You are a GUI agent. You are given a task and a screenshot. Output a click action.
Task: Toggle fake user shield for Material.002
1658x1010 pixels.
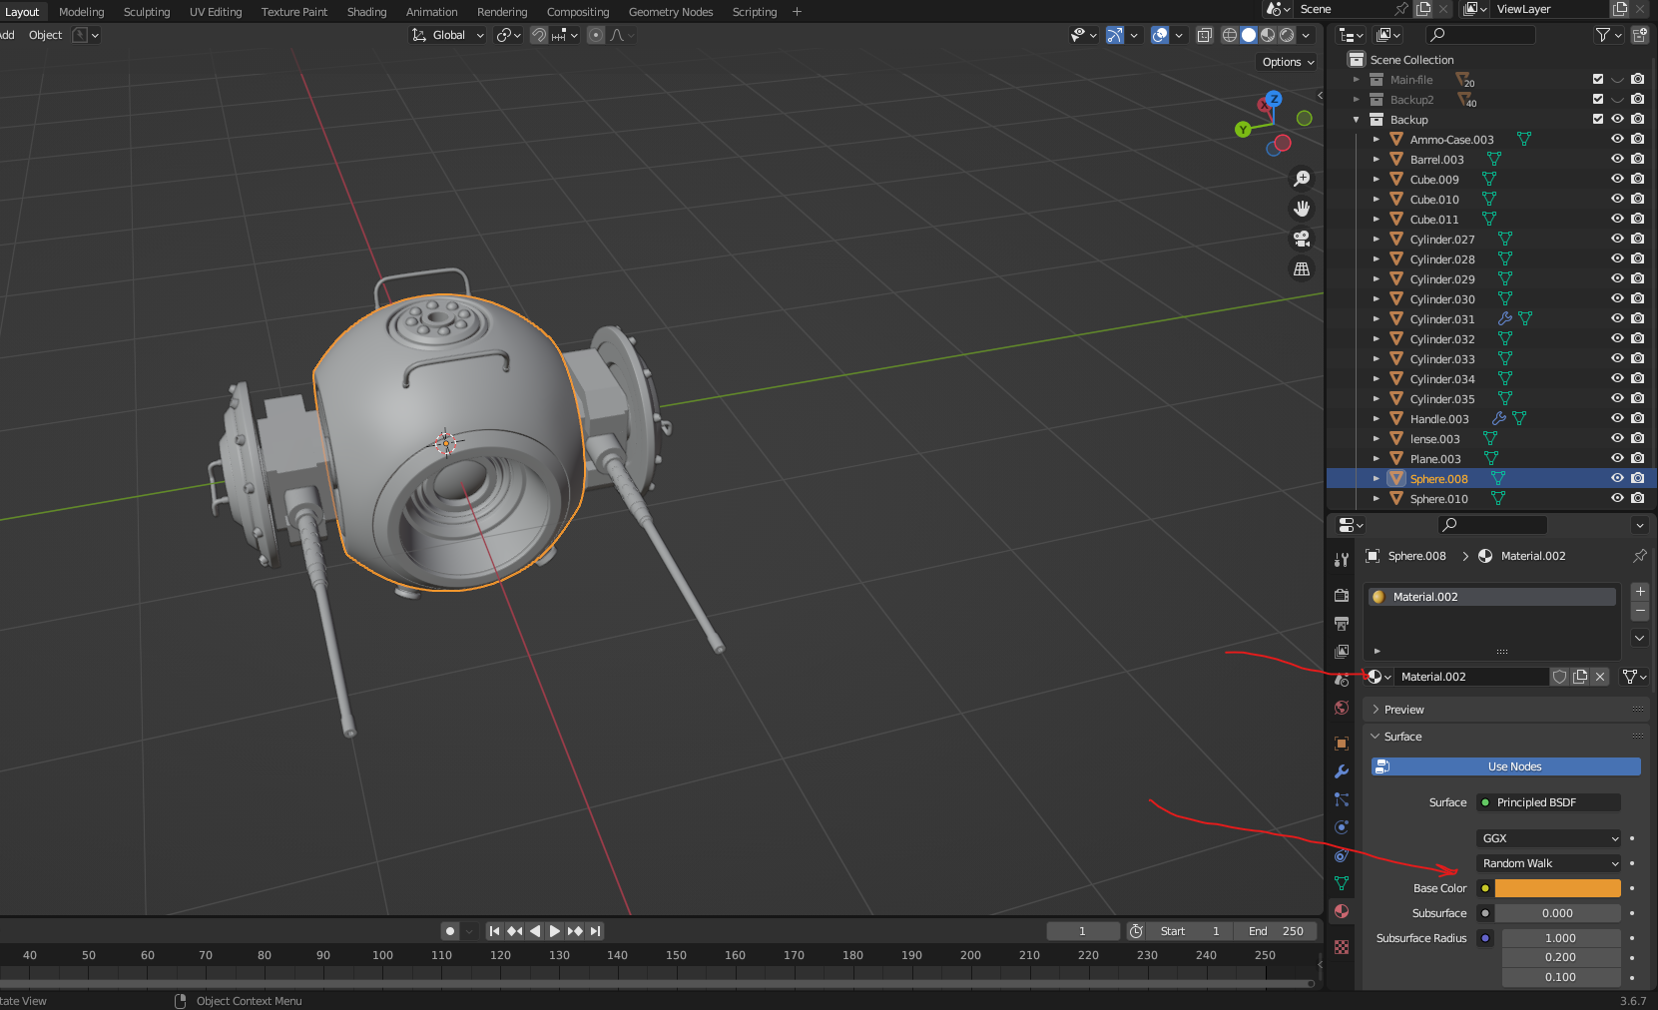(1560, 677)
